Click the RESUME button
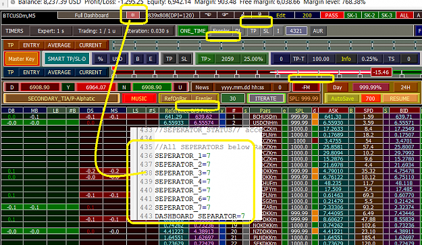 click(x=400, y=99)
